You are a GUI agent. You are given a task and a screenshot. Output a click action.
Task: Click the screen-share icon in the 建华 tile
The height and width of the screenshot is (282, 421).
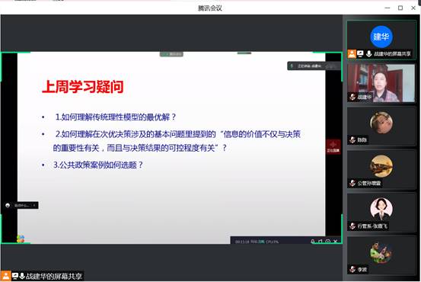click(x=360, y=54)
